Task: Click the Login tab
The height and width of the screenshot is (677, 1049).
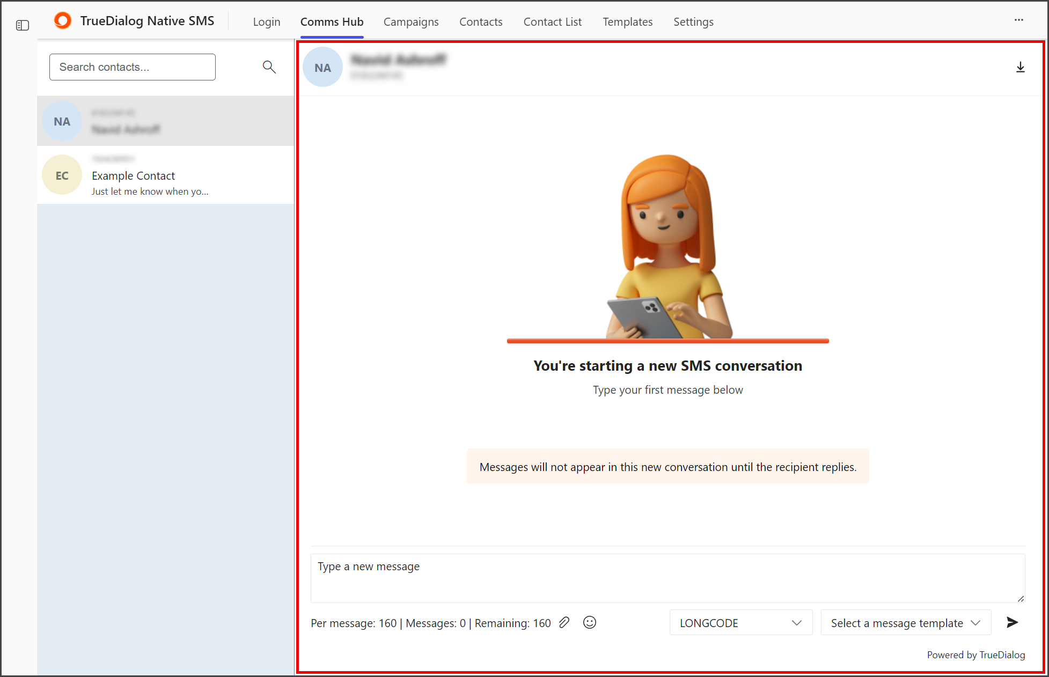Action: point(267,21)
